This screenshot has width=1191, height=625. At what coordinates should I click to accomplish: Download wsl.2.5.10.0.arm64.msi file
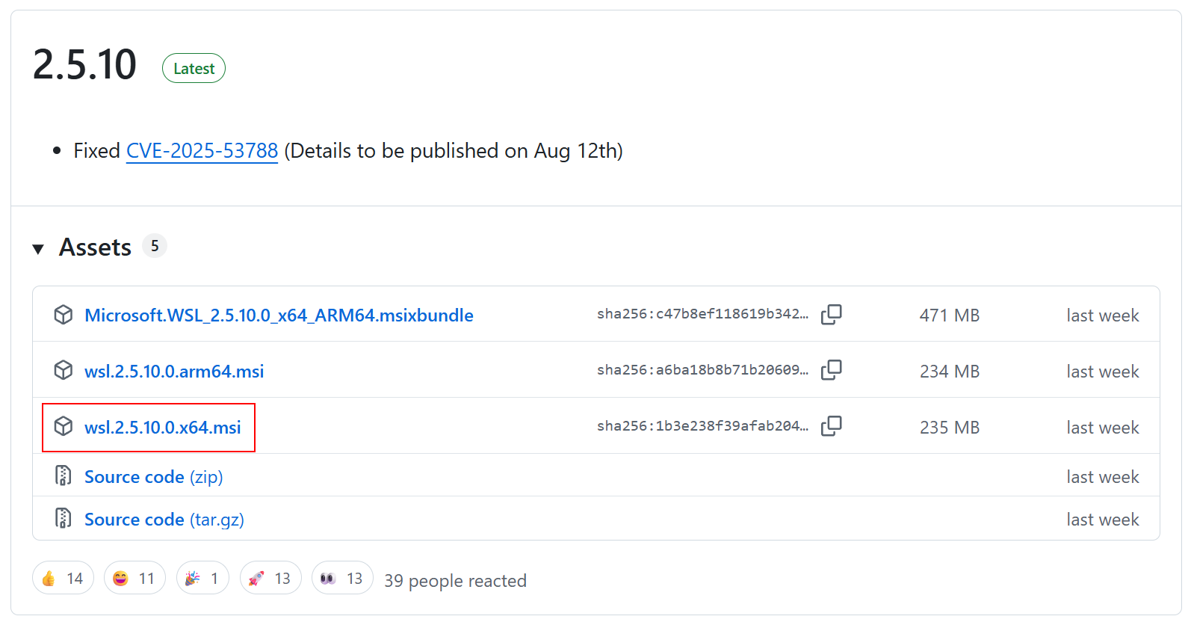coord(173,372)
